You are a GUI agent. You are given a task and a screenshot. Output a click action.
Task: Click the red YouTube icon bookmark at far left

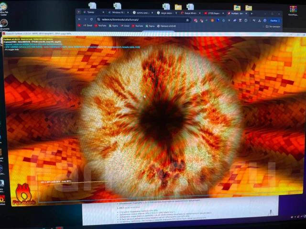click(x=79, y=25)
